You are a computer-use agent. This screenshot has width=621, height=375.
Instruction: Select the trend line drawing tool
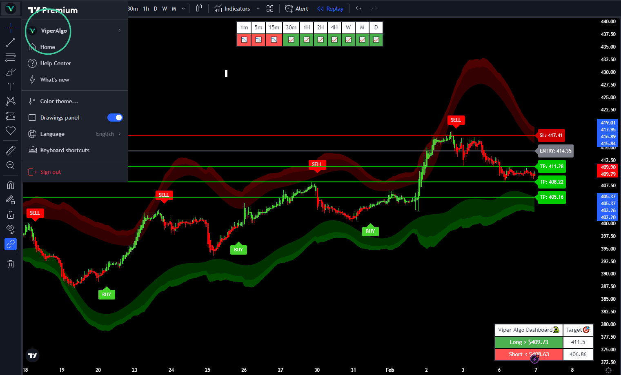(x=11, y=42)
